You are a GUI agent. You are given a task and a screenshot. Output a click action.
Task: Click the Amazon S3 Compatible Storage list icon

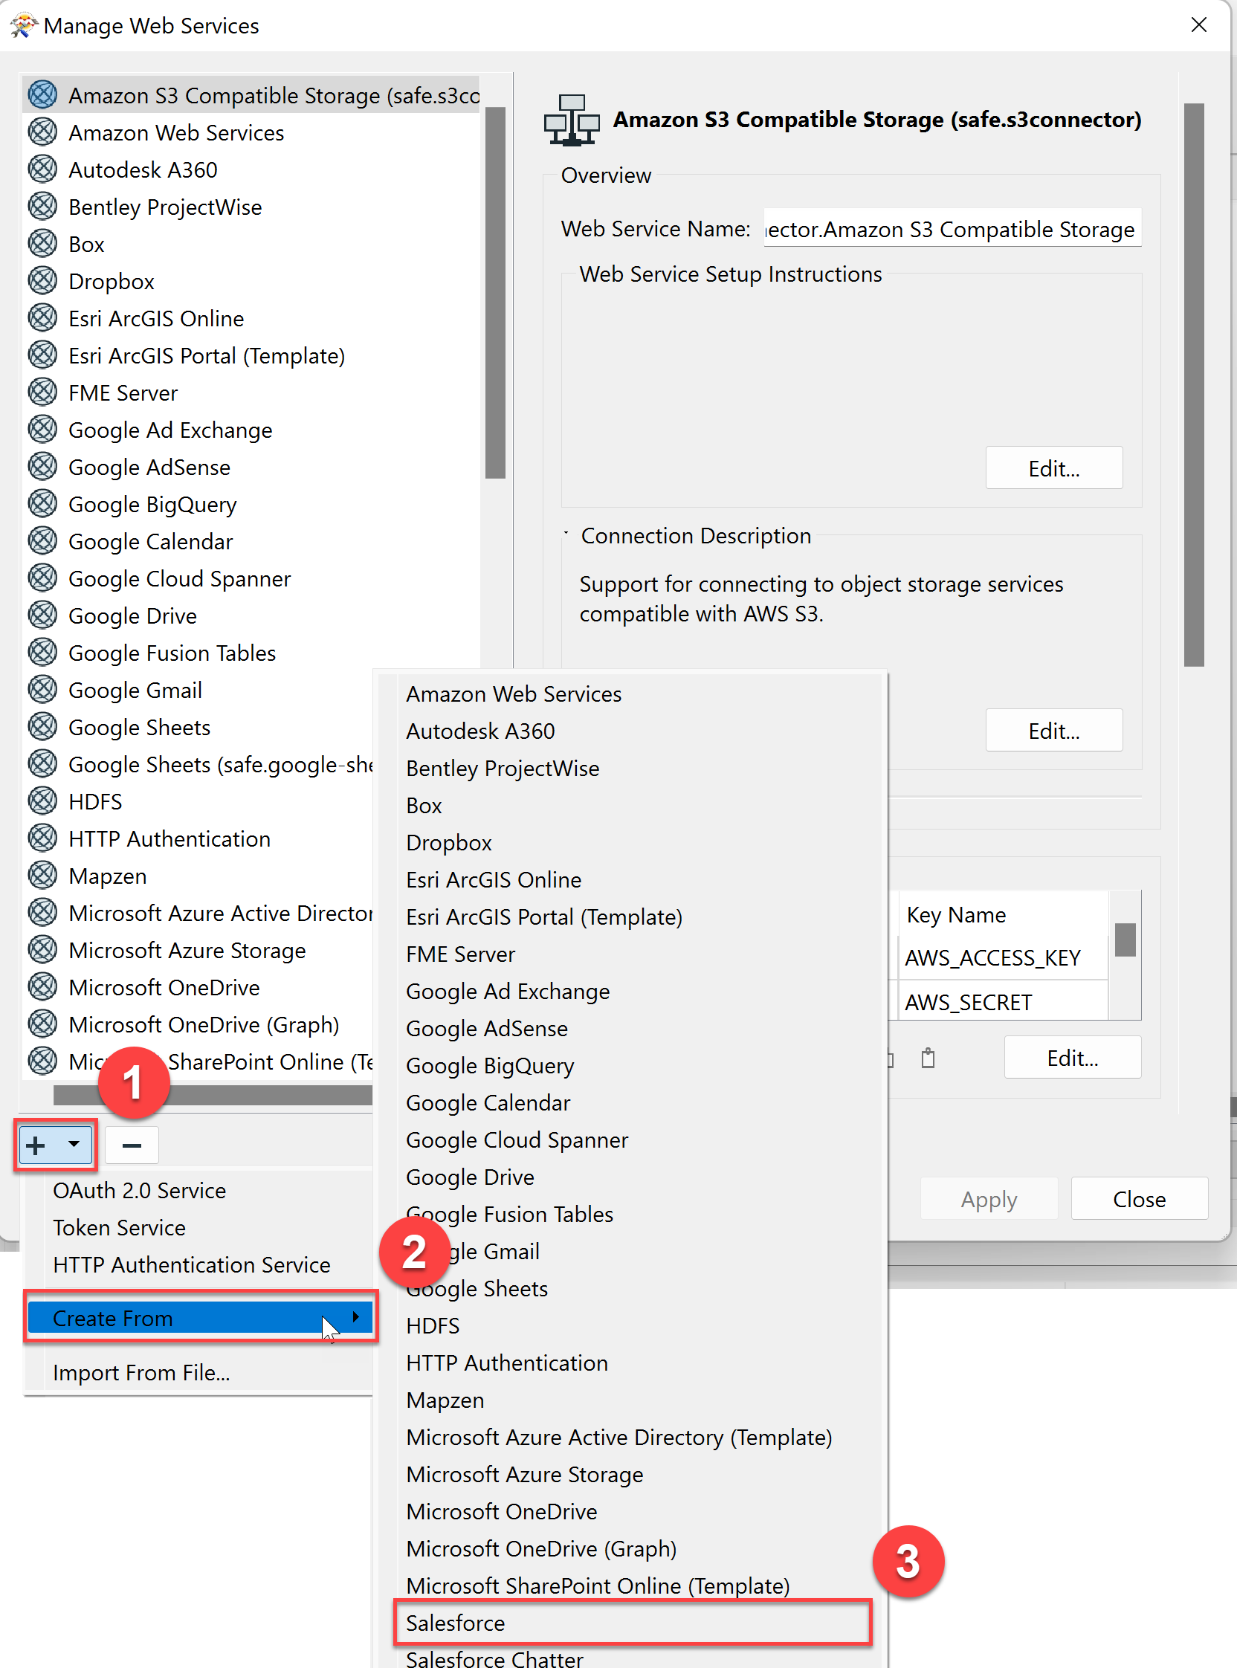point(42,94)
